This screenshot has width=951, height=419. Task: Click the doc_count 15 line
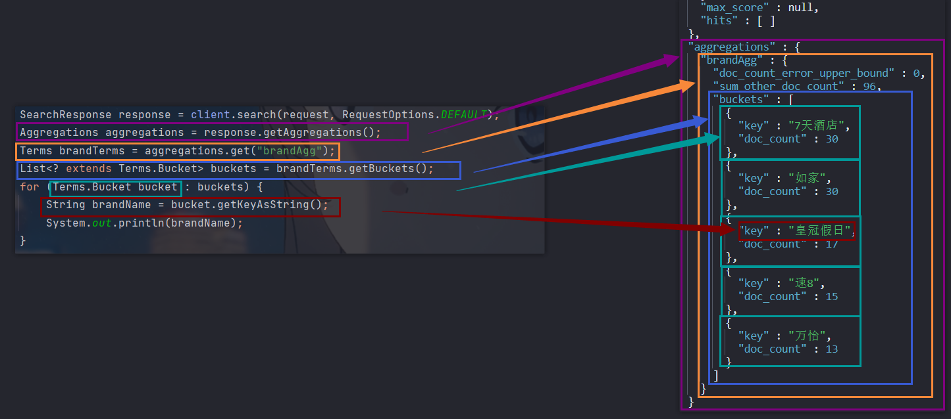[x=788, y=296]
